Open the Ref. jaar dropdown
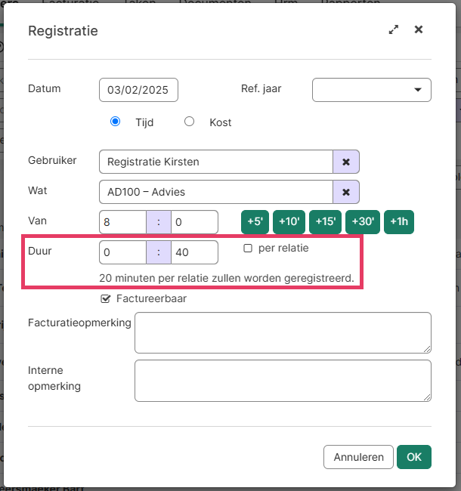 (x=371, y=90)
